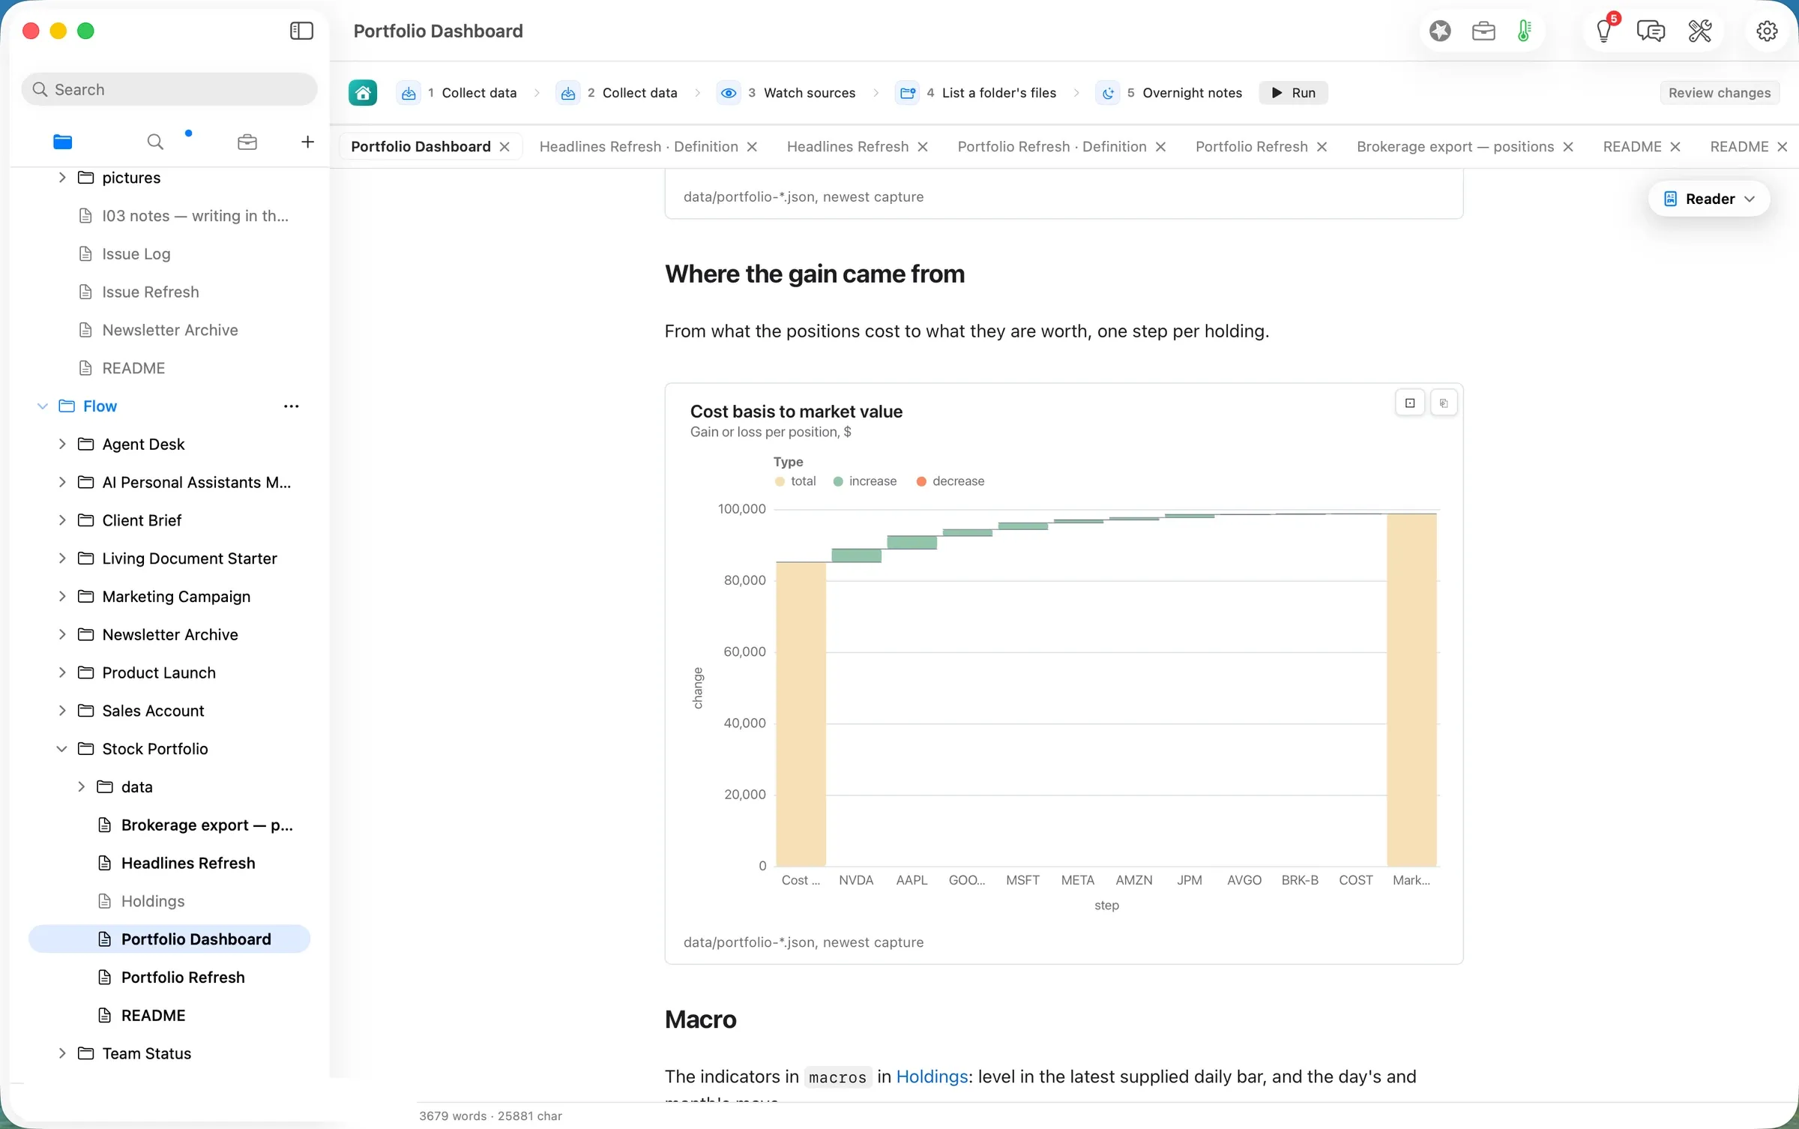The height and width of the screenshot is (1129, 1799).
Task: Collapse the Flow folder
Action: pyautogui.click(x=43, y=406)
